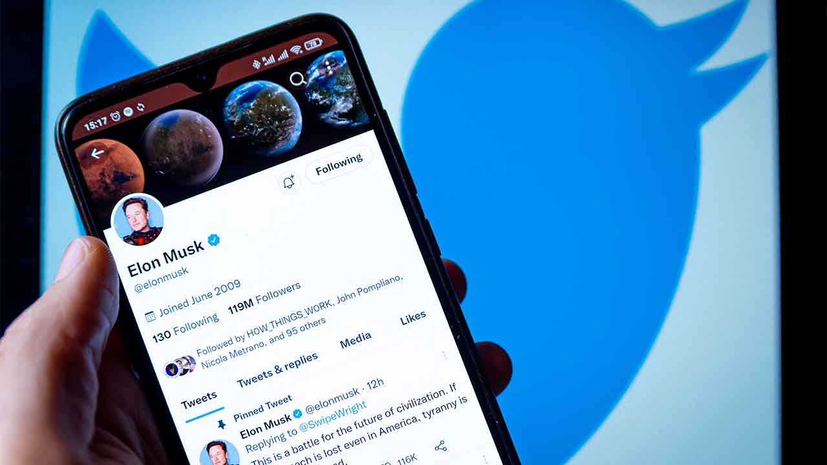Open the @SwipeWright mention link
Image resolution: width=827 pixels, height=465 pixels.
(x=332, y=413)
